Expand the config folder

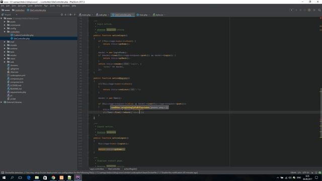point(5,28)
